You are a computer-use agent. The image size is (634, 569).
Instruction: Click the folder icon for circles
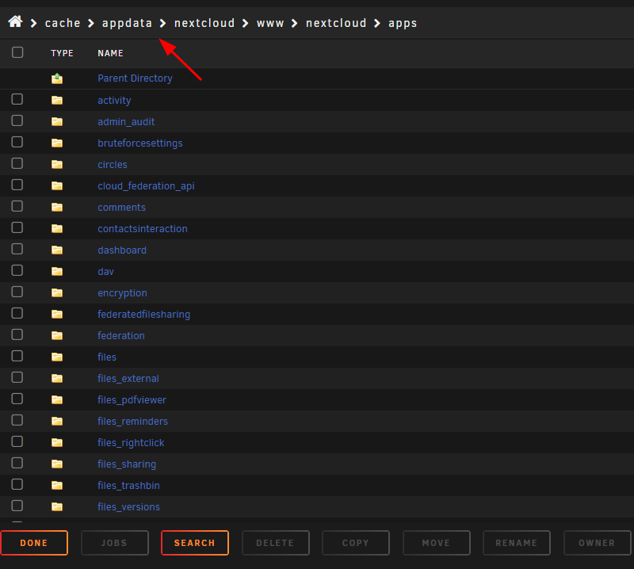(57, 165)
